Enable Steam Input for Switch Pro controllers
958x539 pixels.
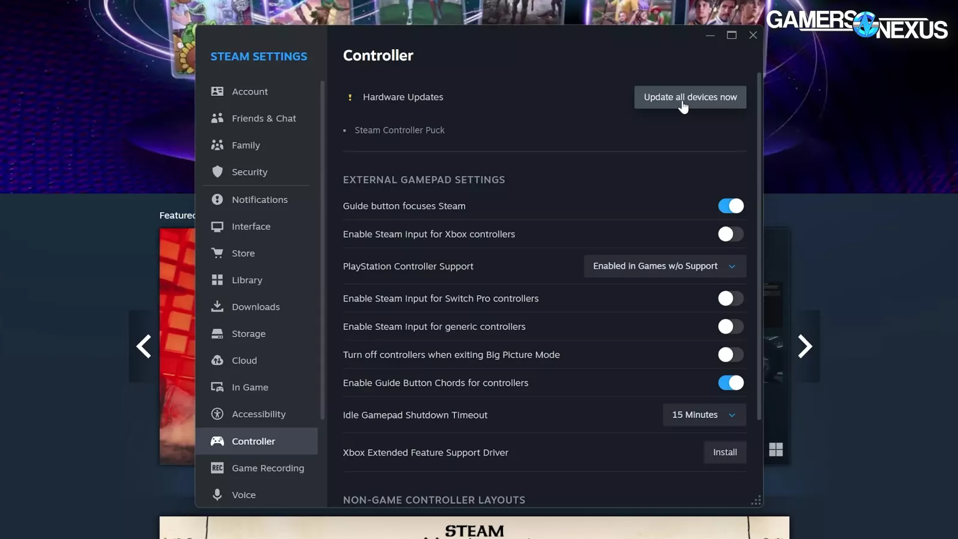pyautogui.click(x=731, y=298)
